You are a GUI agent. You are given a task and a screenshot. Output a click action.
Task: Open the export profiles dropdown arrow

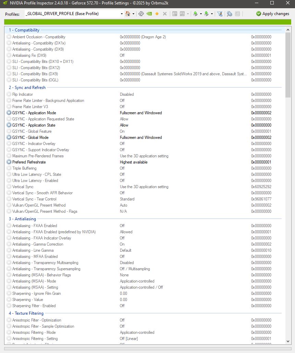coord(201,14)
